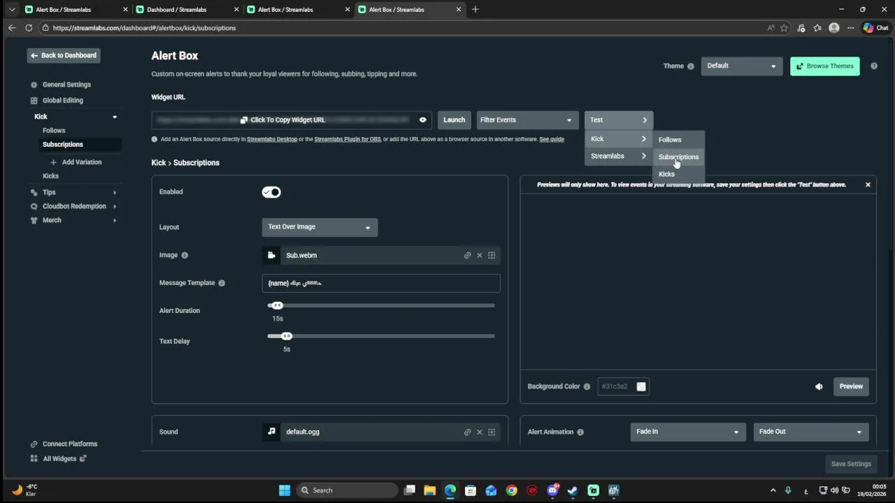Click the link icon for default.ogg
The image size is (895, 503).
(467, 432)
